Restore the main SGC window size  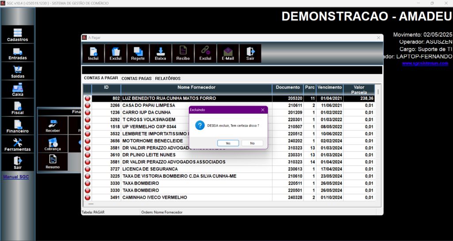[432, 3]
